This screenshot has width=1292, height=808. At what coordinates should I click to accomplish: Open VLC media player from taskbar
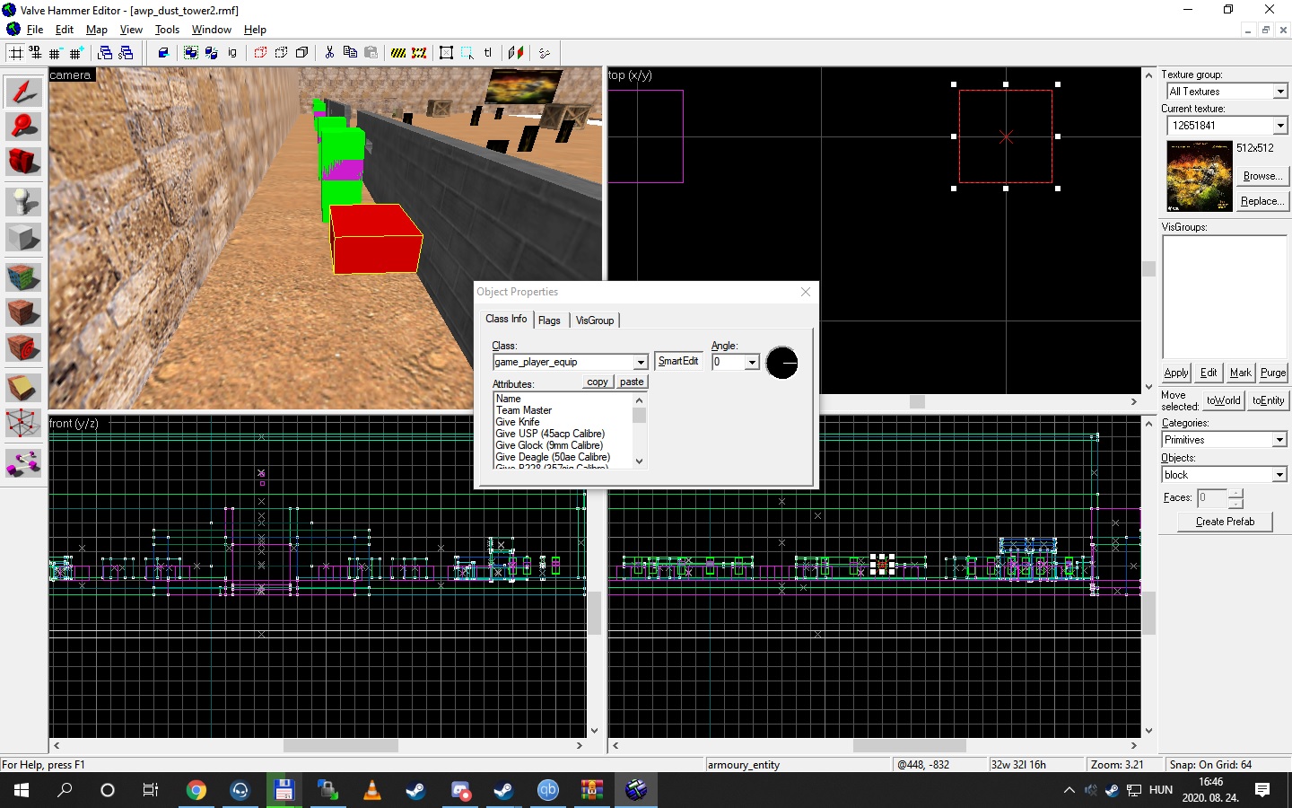[x=371, y=790]
